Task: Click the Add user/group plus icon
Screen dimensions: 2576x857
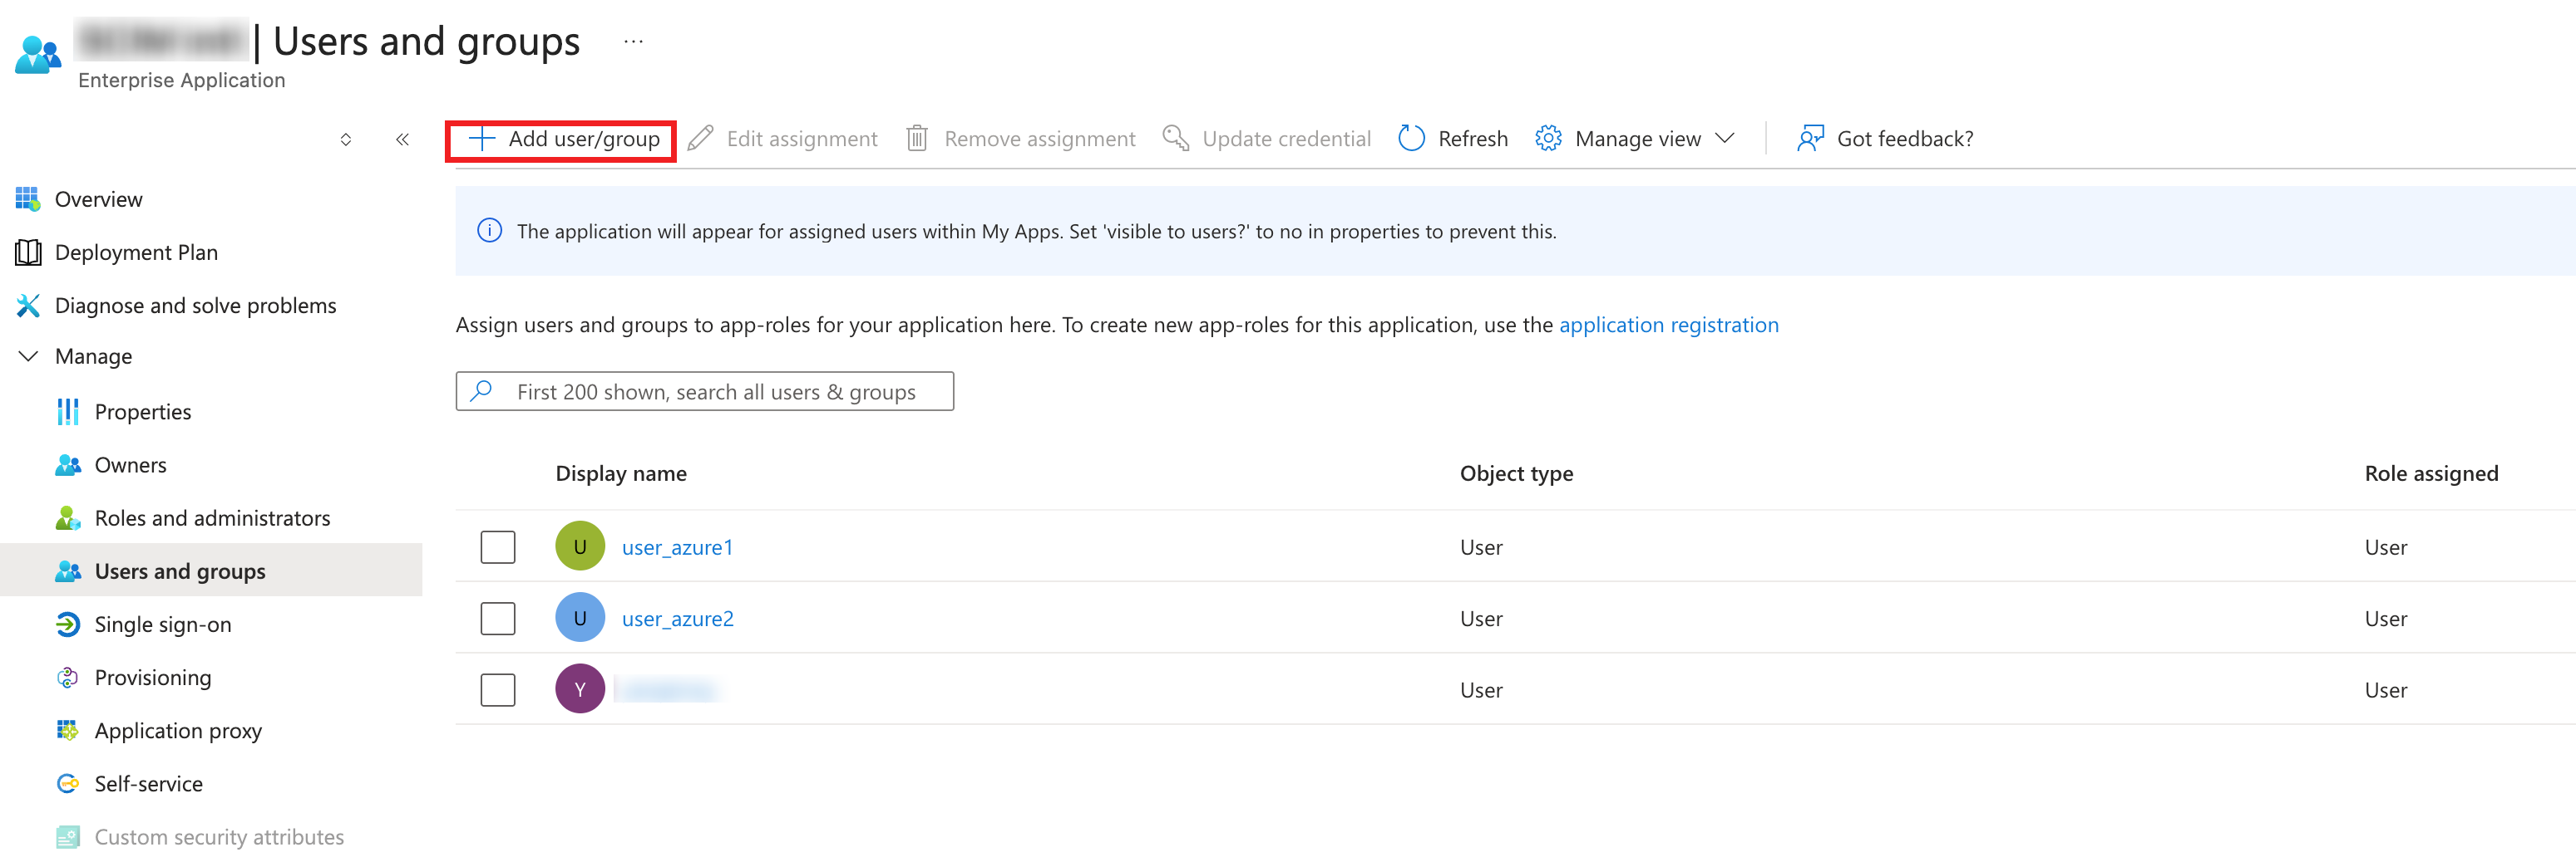Action: click(482, 139)
